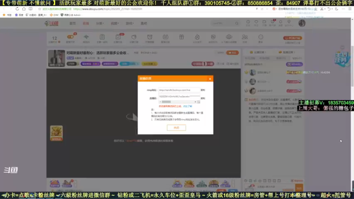Click the stream key field's horizontal scrollbar thumb
This screenshot has height=199, width=354.
click(x=166, y=102)
